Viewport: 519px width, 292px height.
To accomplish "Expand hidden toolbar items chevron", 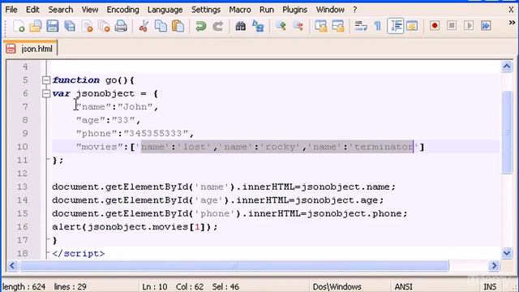I will tap(512, 23).
